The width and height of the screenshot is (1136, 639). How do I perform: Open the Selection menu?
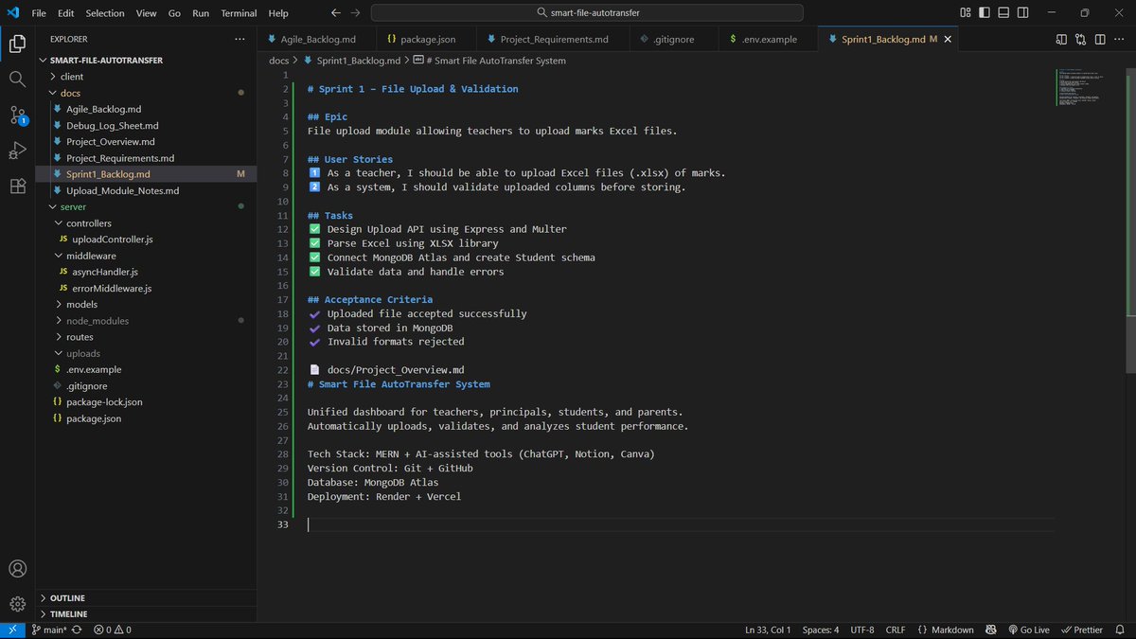point(105,13)
